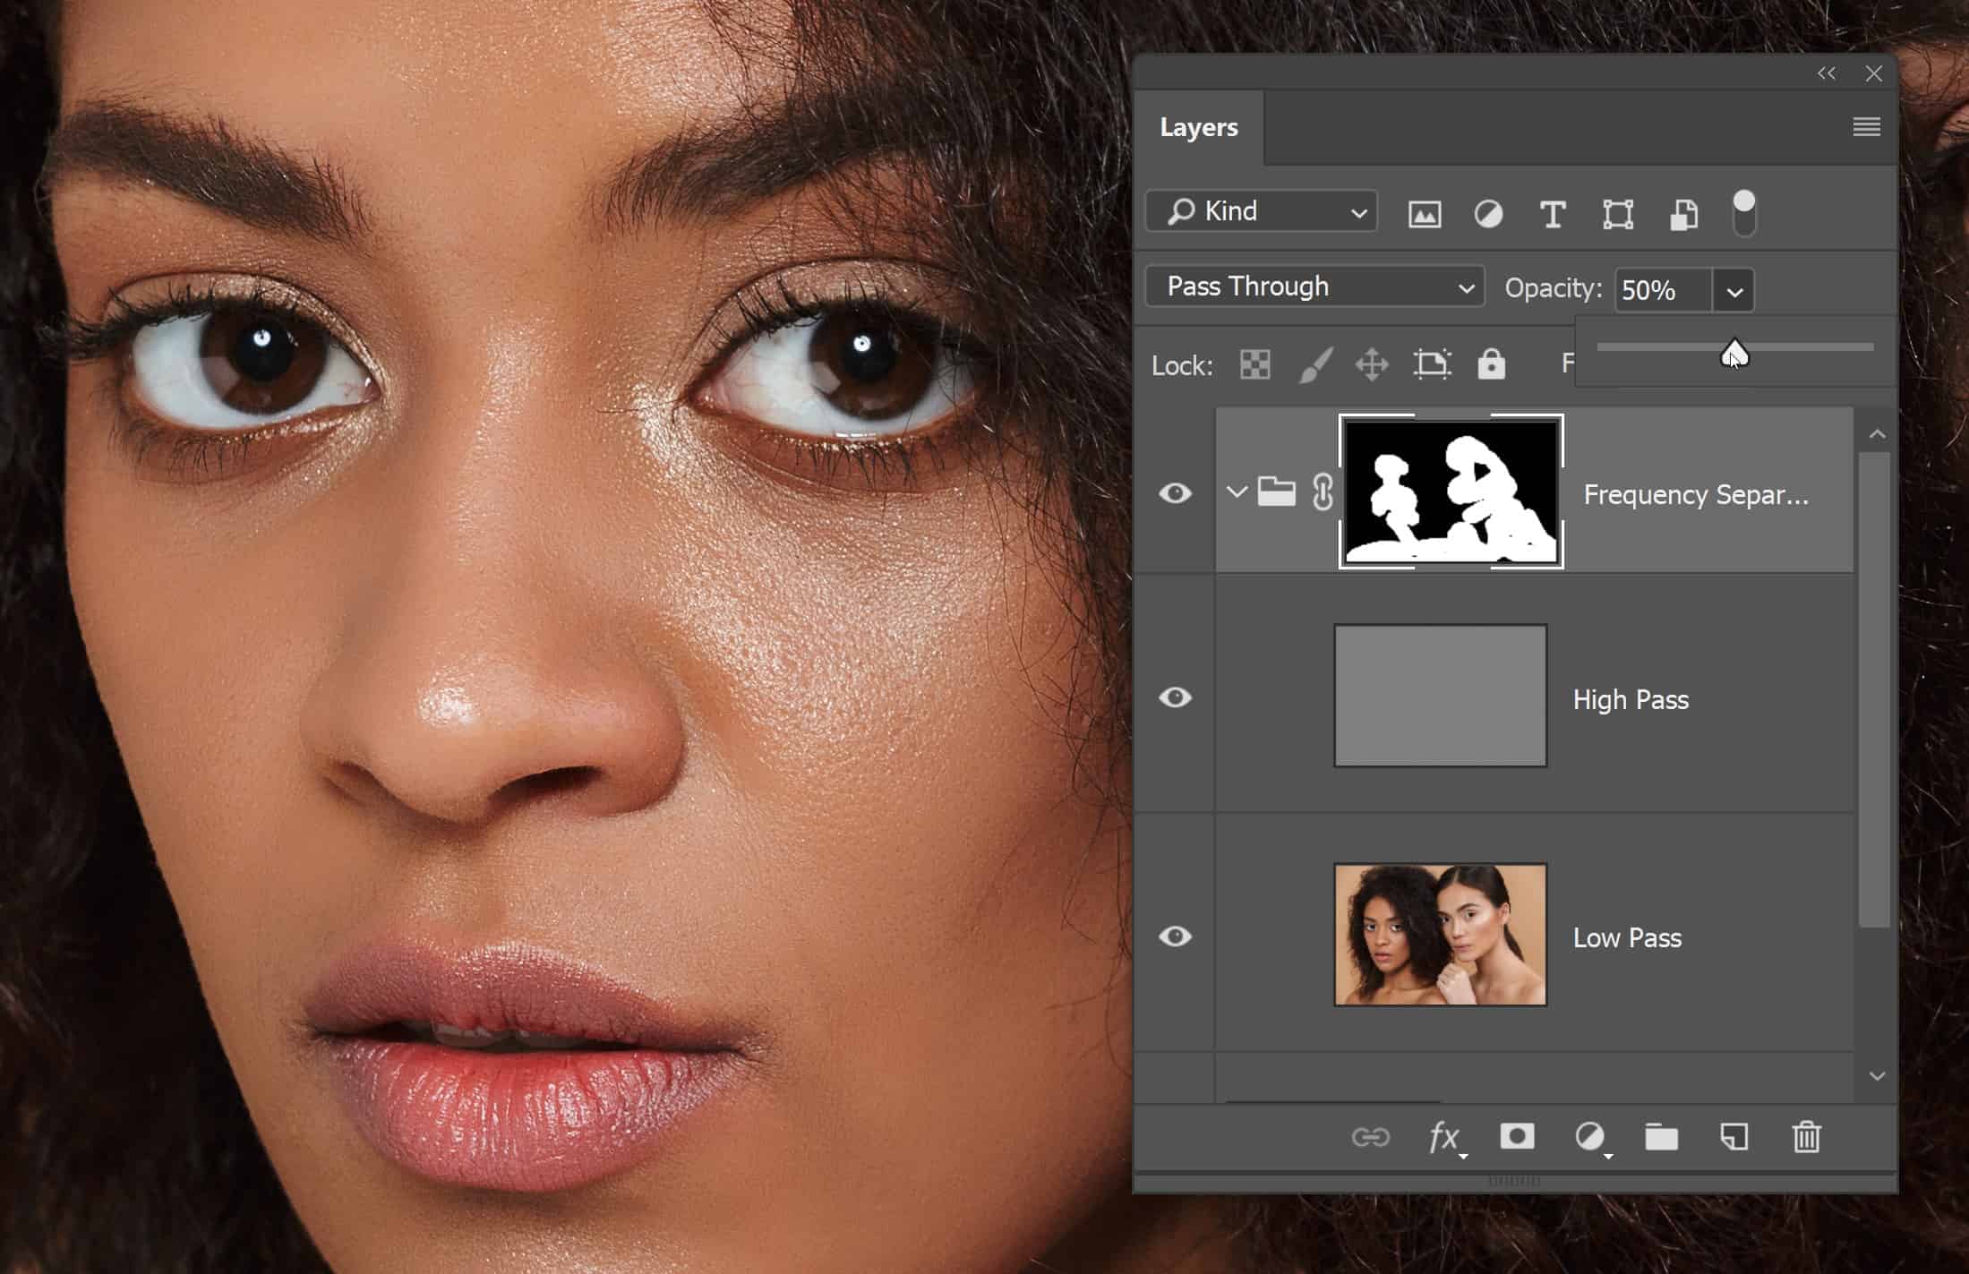The height and width of the screenshot is (1274, 1969).
Task: Click the opacity slider handle
Action: point(1734,353)
